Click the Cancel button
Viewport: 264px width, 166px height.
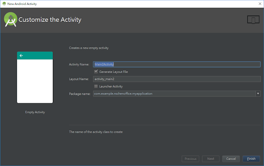pyautogui.click(x=231, y=159)
